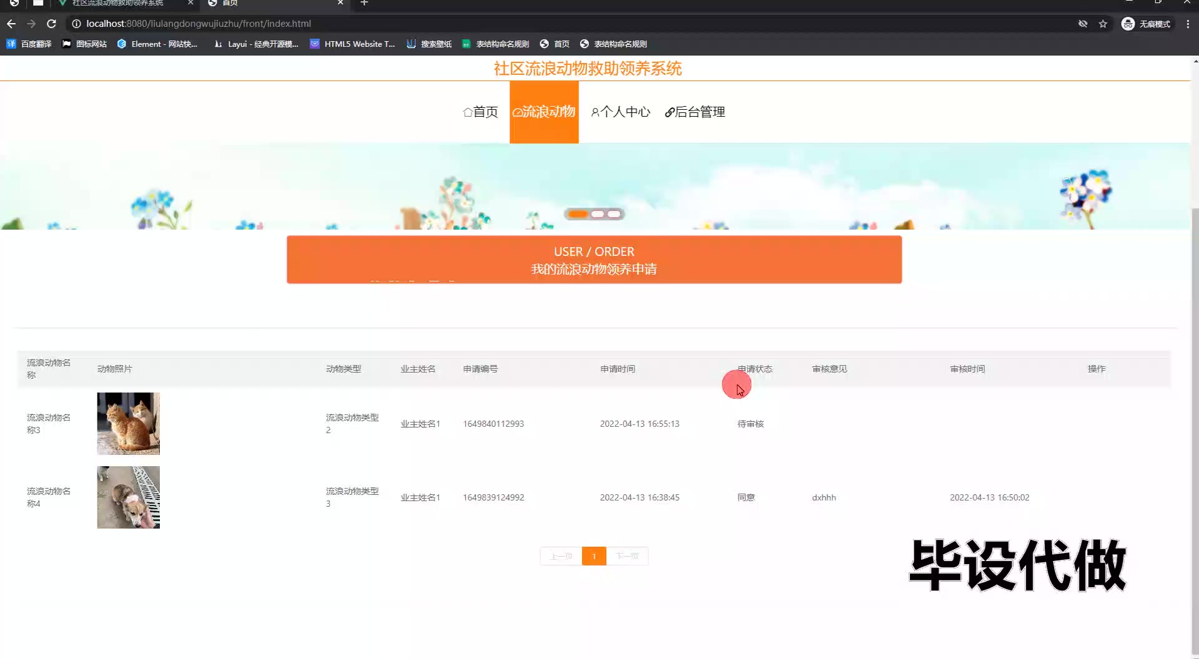The height and width of the screenshot is (659, 1199).
Task: Select the second carousel indicator dot
Action: click(598, 214)
